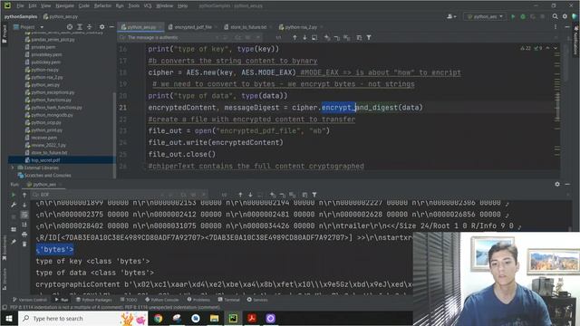Open the user account icon menu
The width and height of the screenshot is (580, 326).
[x=451, y=16]
